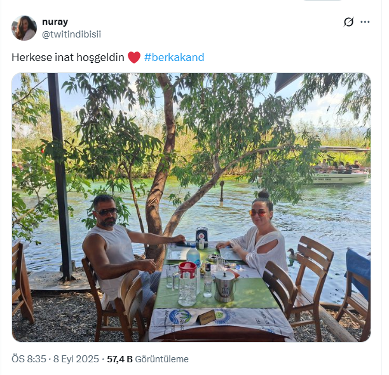The height and width of the screenshot is (375, 389).
Task: Click the ÖS 8:35 timestamp
Action: point(29,359)
